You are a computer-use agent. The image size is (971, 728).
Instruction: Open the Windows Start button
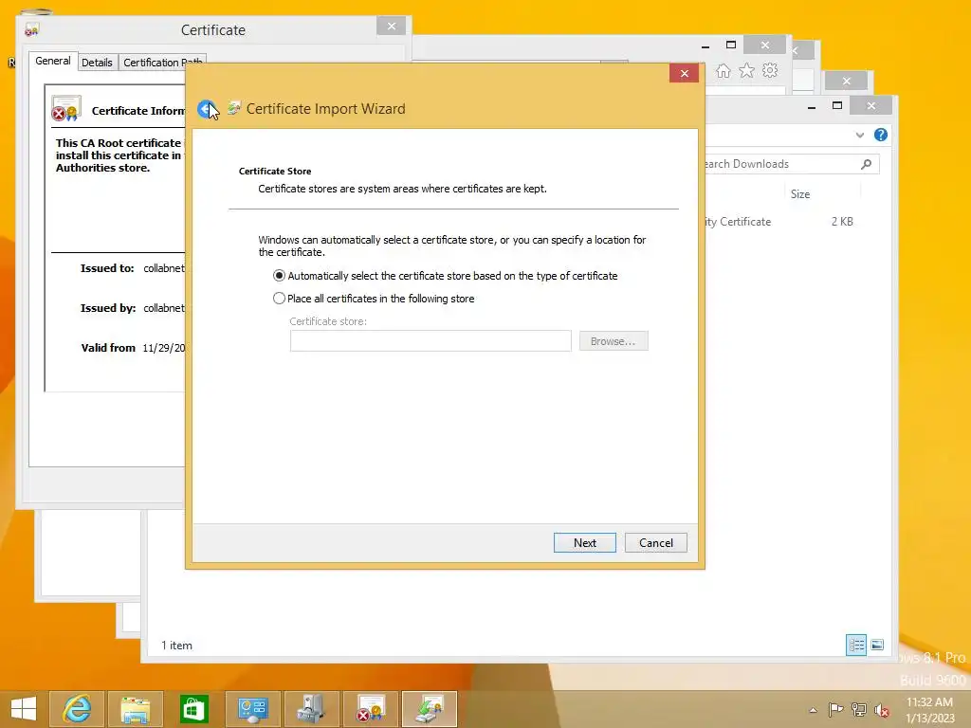(x=24, y=709)
